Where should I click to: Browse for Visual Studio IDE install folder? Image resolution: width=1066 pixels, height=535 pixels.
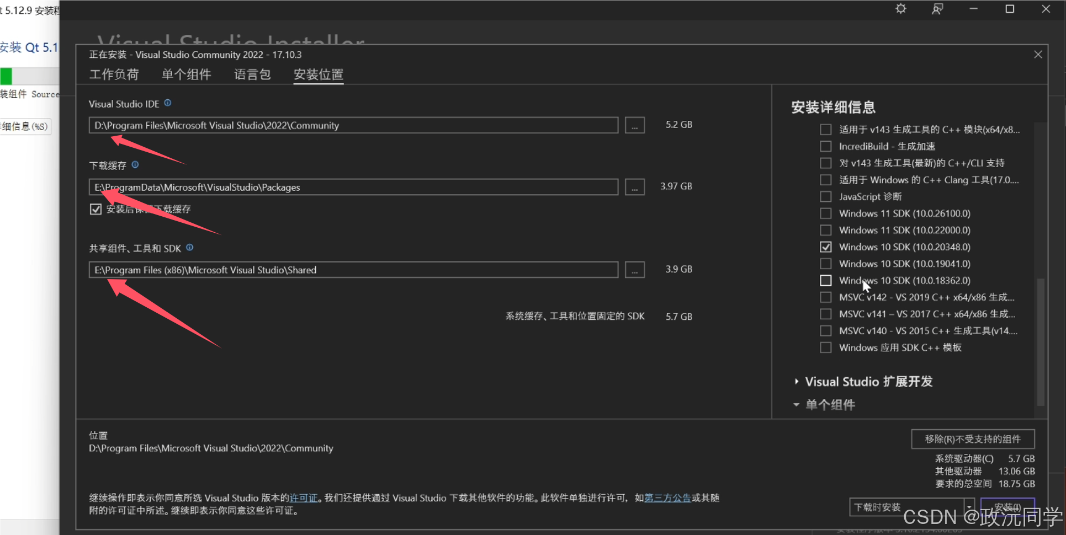pos(635,125)
